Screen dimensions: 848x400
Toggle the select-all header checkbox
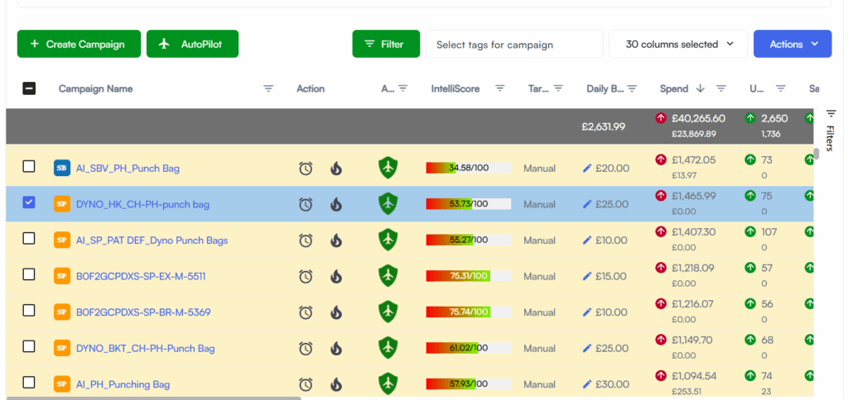(29, 88)
